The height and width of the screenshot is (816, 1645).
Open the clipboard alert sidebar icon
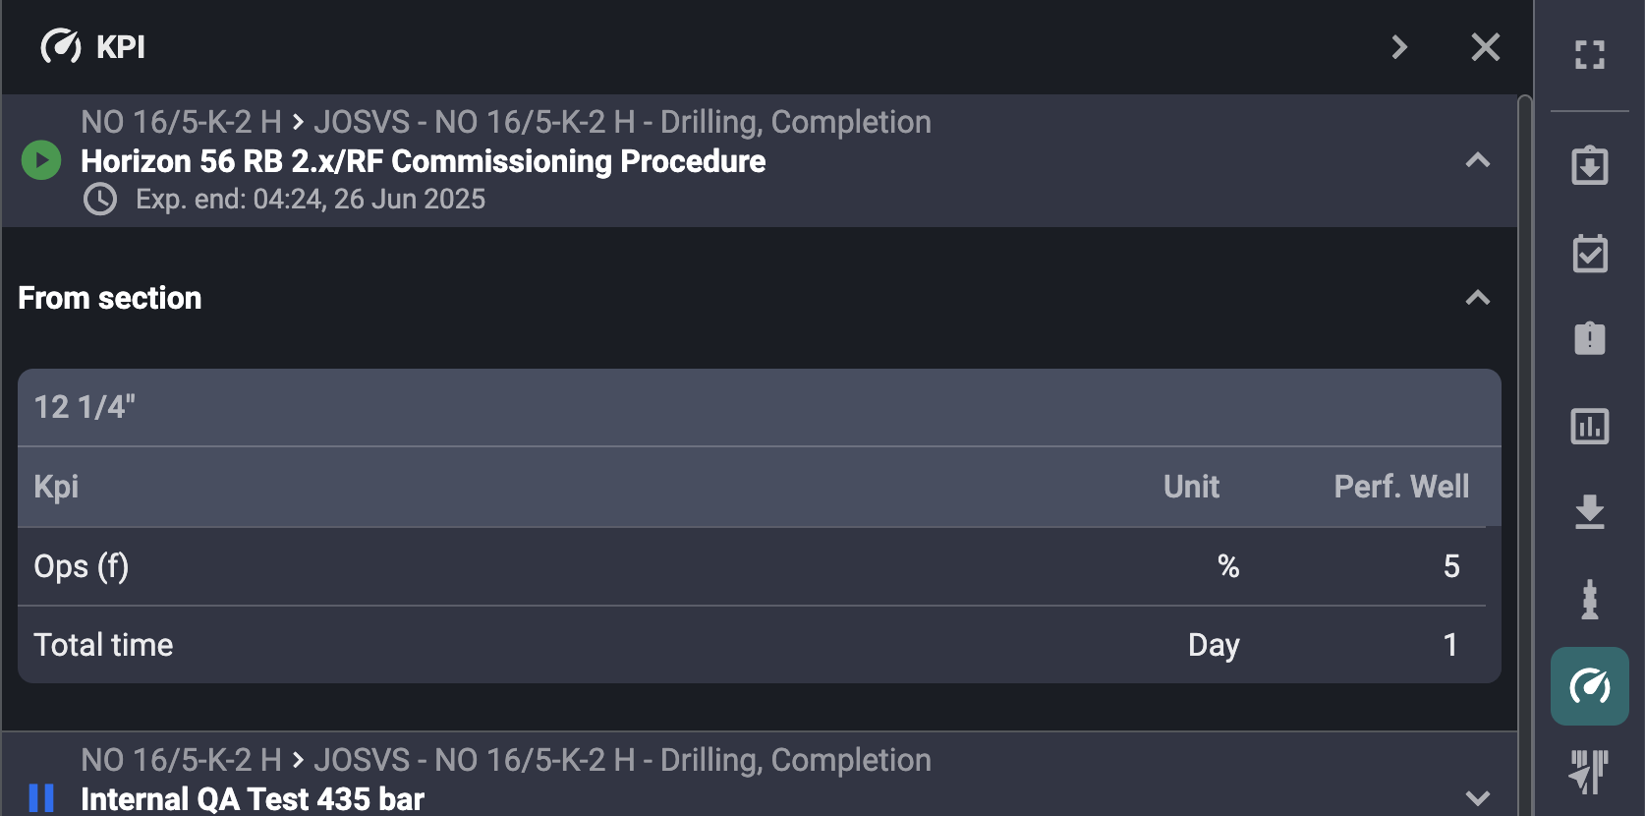pyautogui.click(x=1589, y=338)
